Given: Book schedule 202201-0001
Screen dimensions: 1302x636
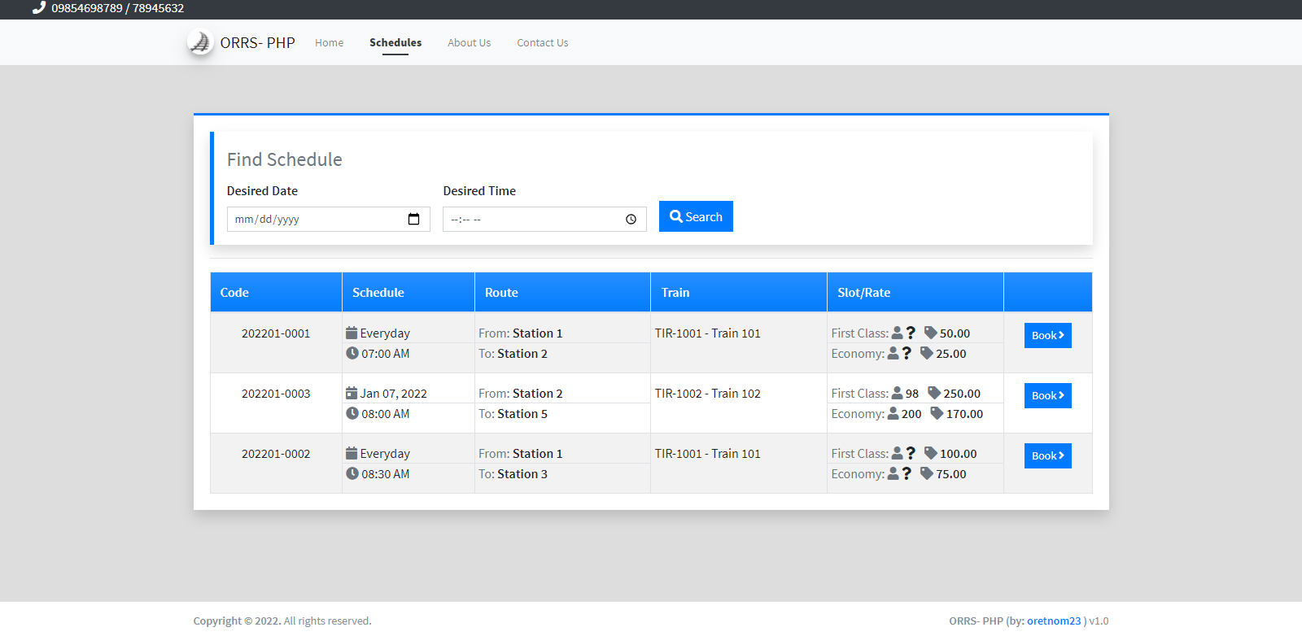Looking at the screenshot, I should tap(1048, 335).
